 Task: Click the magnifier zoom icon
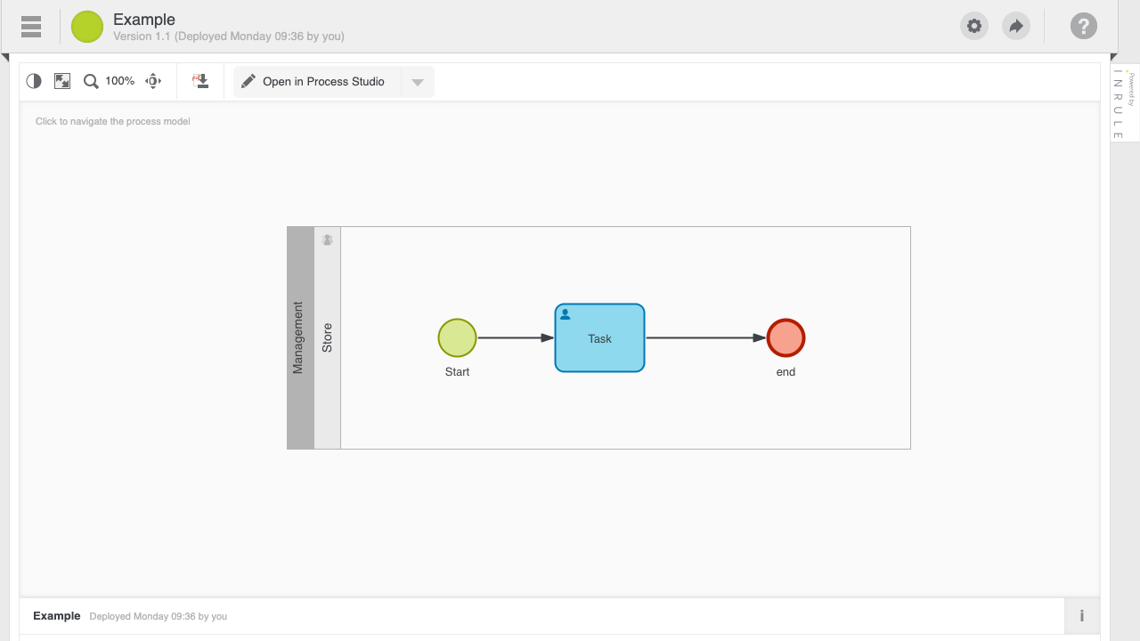coord(91,81)
